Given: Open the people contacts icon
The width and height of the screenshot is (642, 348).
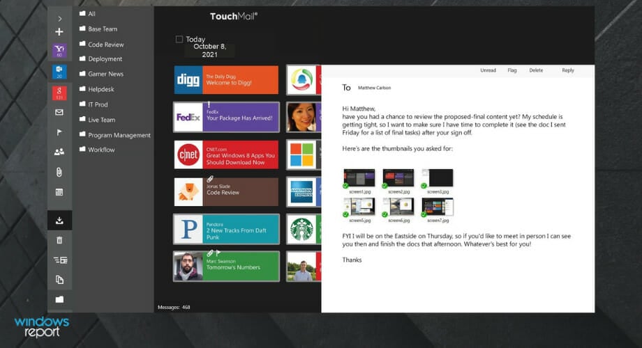Looking at the screenshot, I should pos(59,152).
